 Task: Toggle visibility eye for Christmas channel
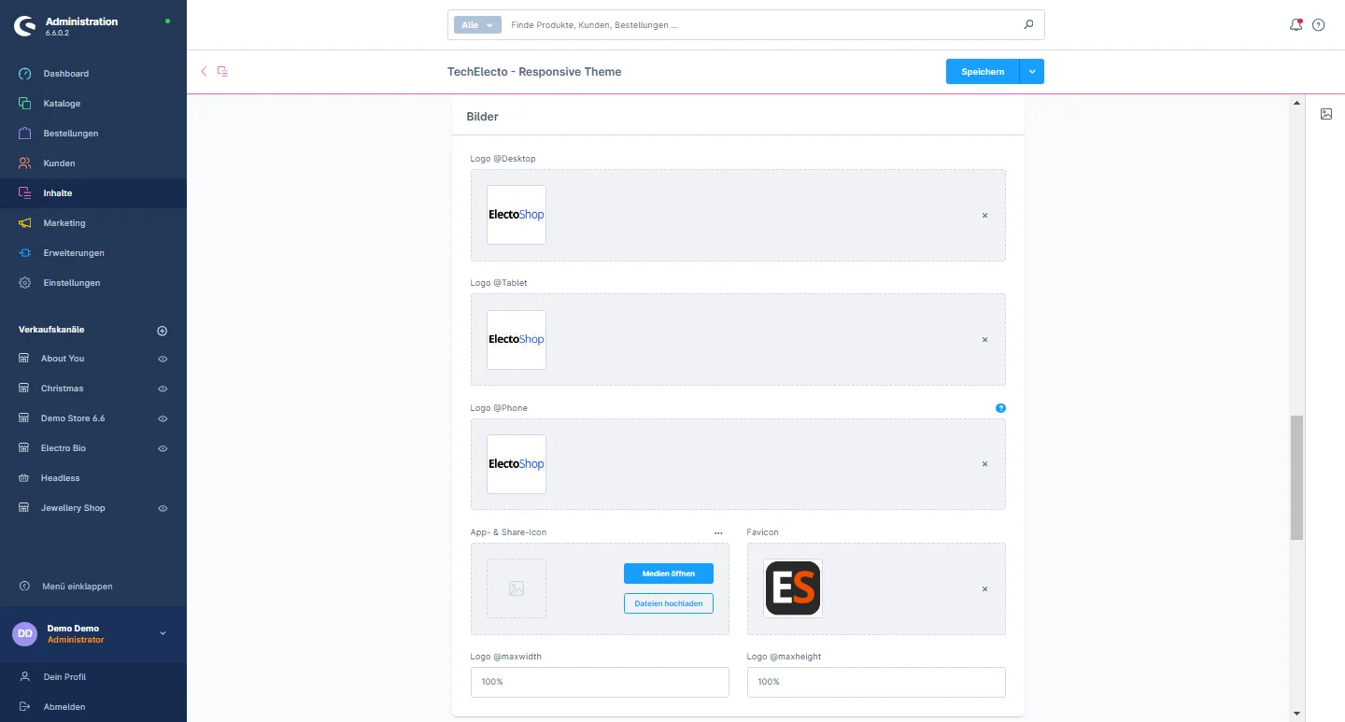coord(163,389)
